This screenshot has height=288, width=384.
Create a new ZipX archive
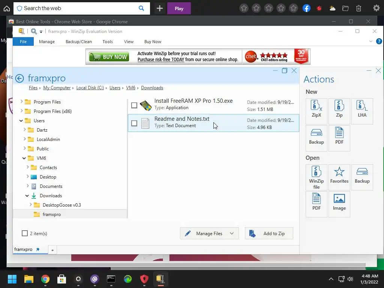click(x=316, y=111)
